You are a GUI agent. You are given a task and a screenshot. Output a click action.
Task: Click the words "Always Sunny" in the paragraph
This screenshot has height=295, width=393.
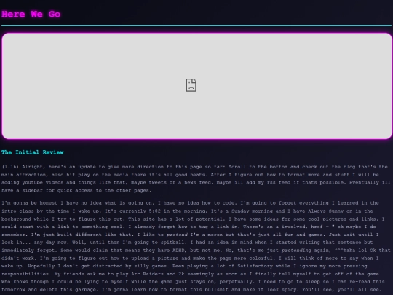[x=325, y=211]
